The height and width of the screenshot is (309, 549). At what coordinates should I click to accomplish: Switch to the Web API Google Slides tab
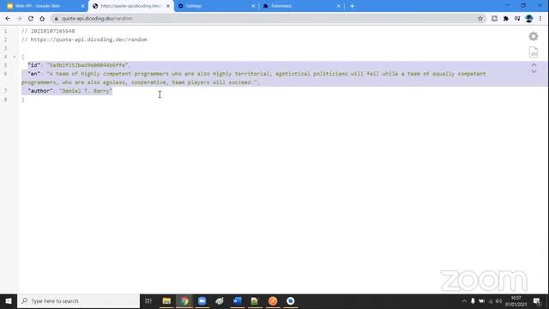pos(44,6)
